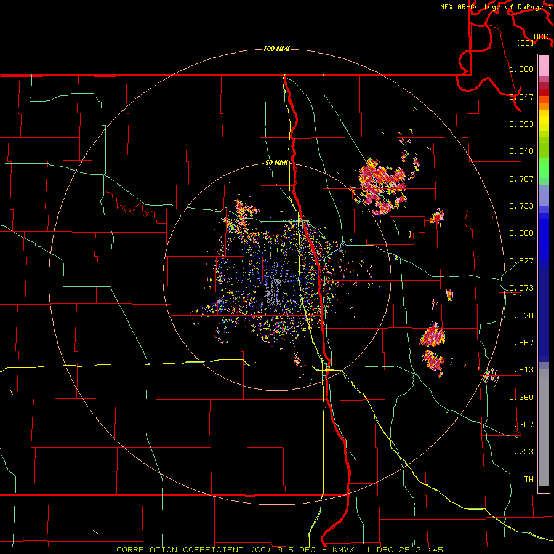Select the 0.360 scale value
Viewport: 554px width, 554px height.
point(521,398)
